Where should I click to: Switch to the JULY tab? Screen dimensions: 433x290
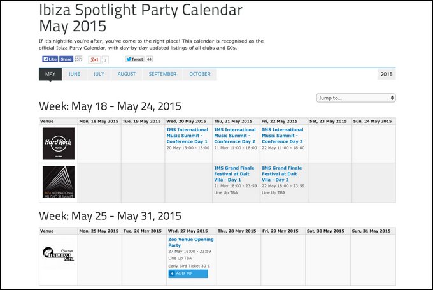99,74
